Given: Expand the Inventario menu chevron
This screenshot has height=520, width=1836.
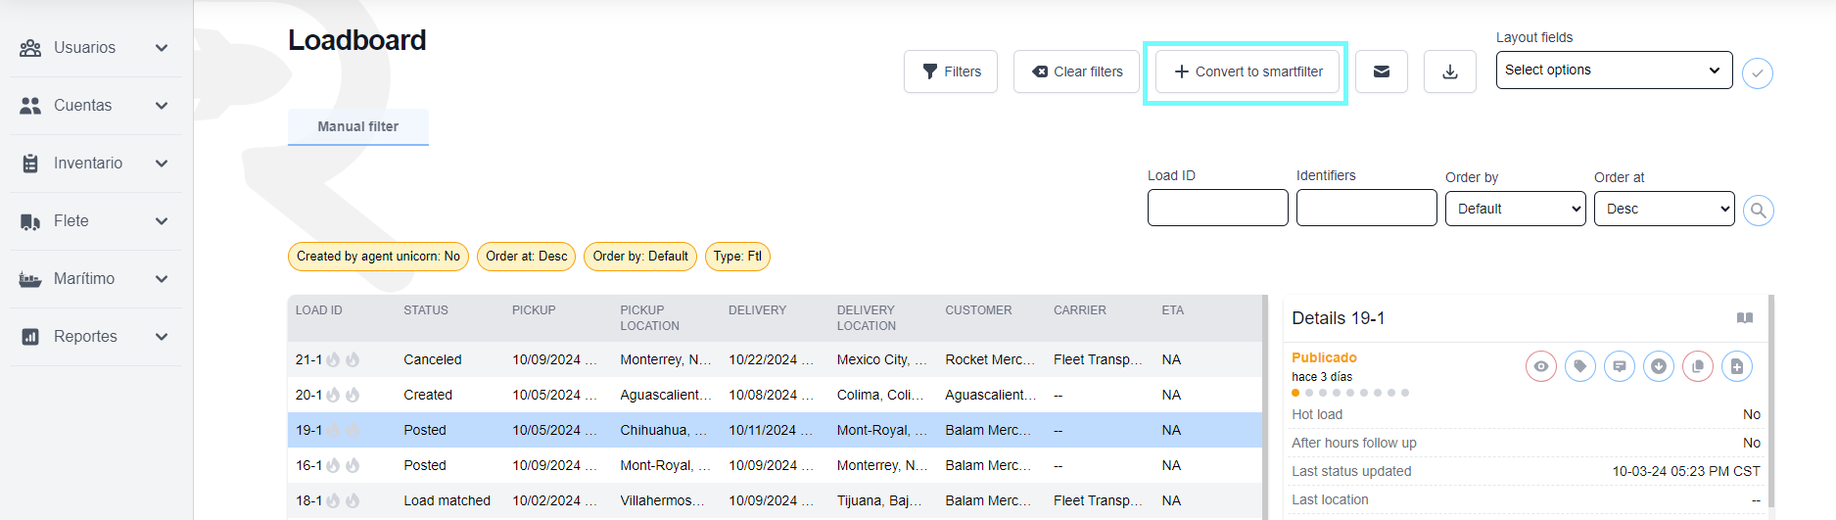Looking at the screenshot, I should 162,164.
